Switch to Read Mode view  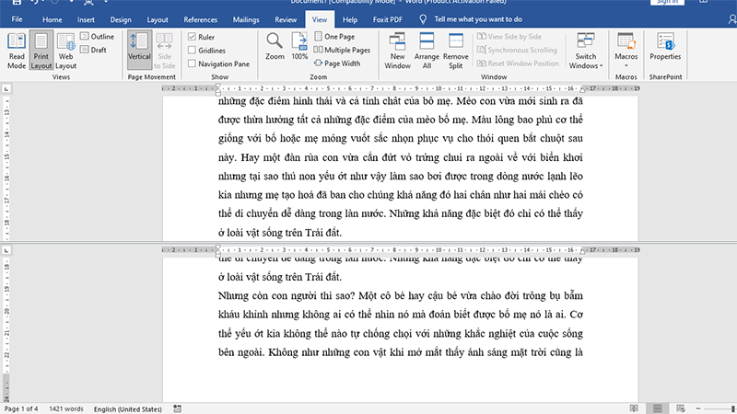17,49
